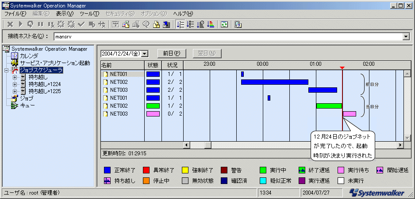This screenshot has width=415, height=199.
Task: Select the first NET001 row
Action: pos(142,74)
